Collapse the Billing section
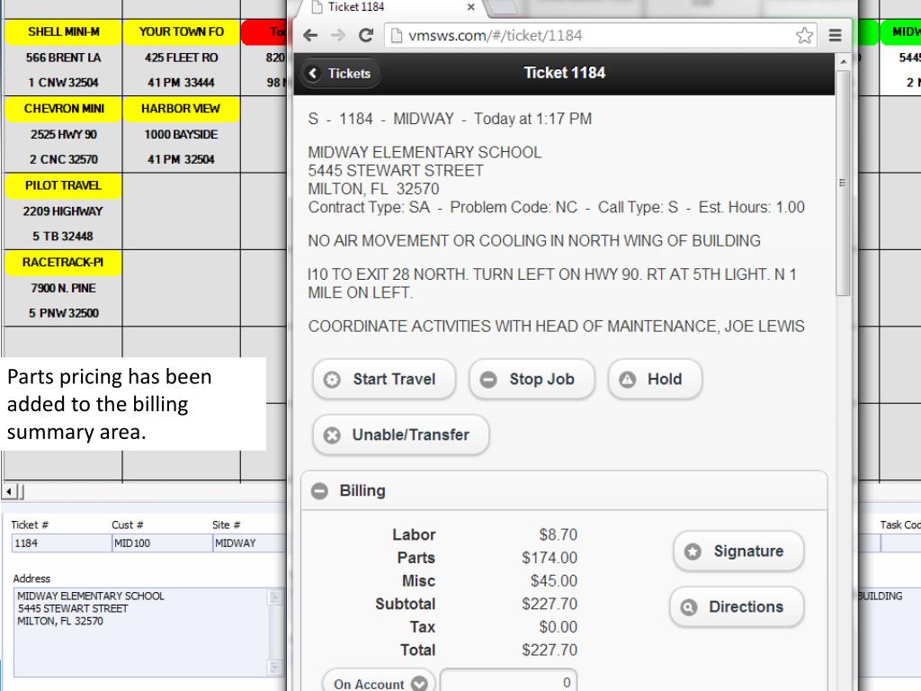 click(564, 490)
